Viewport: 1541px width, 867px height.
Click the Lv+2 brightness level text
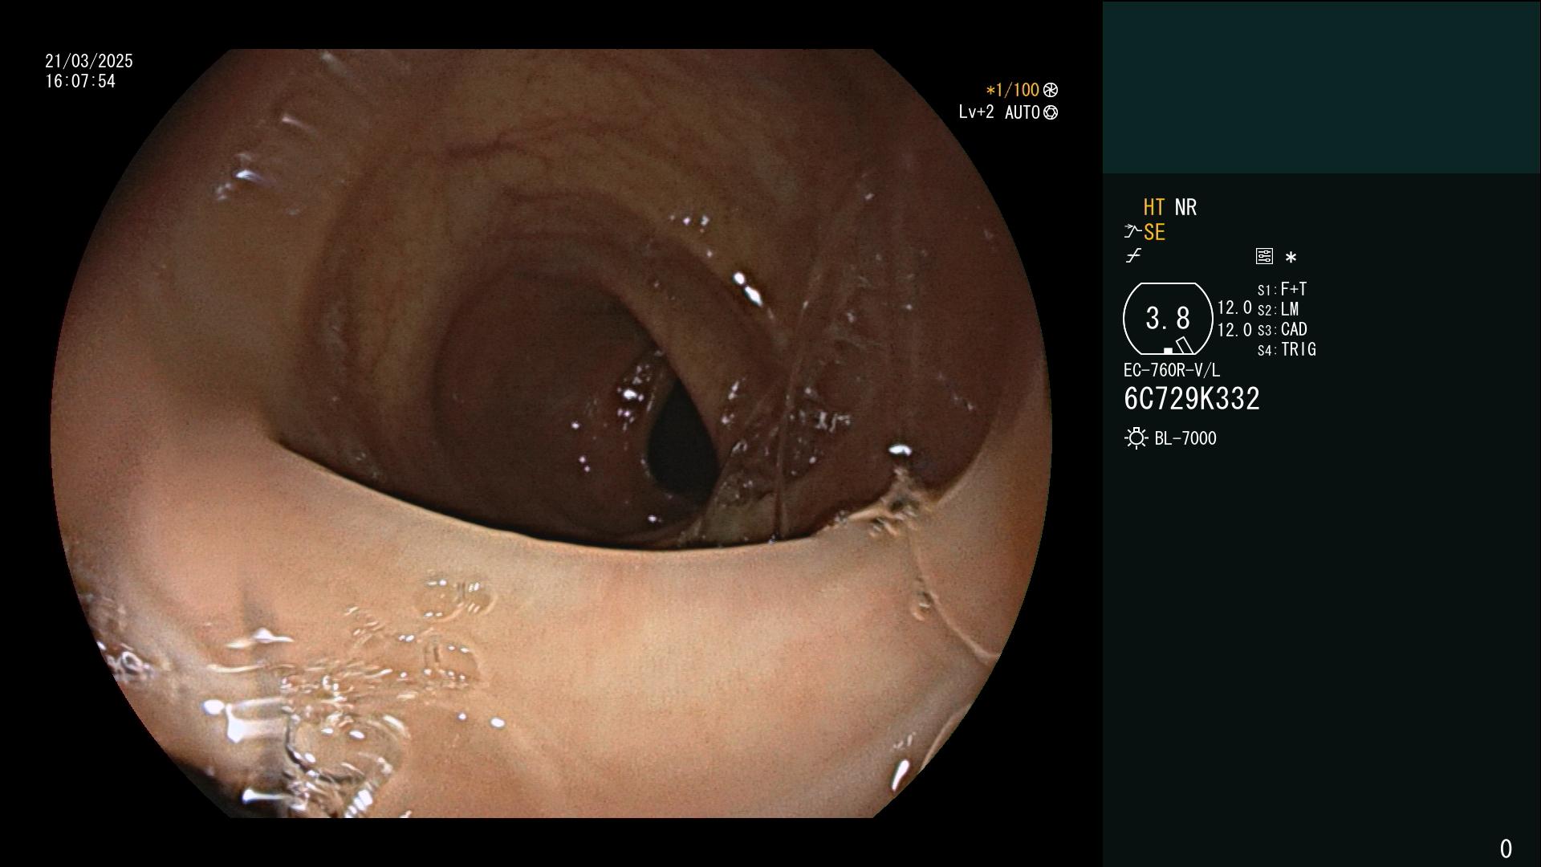[976, 112]
